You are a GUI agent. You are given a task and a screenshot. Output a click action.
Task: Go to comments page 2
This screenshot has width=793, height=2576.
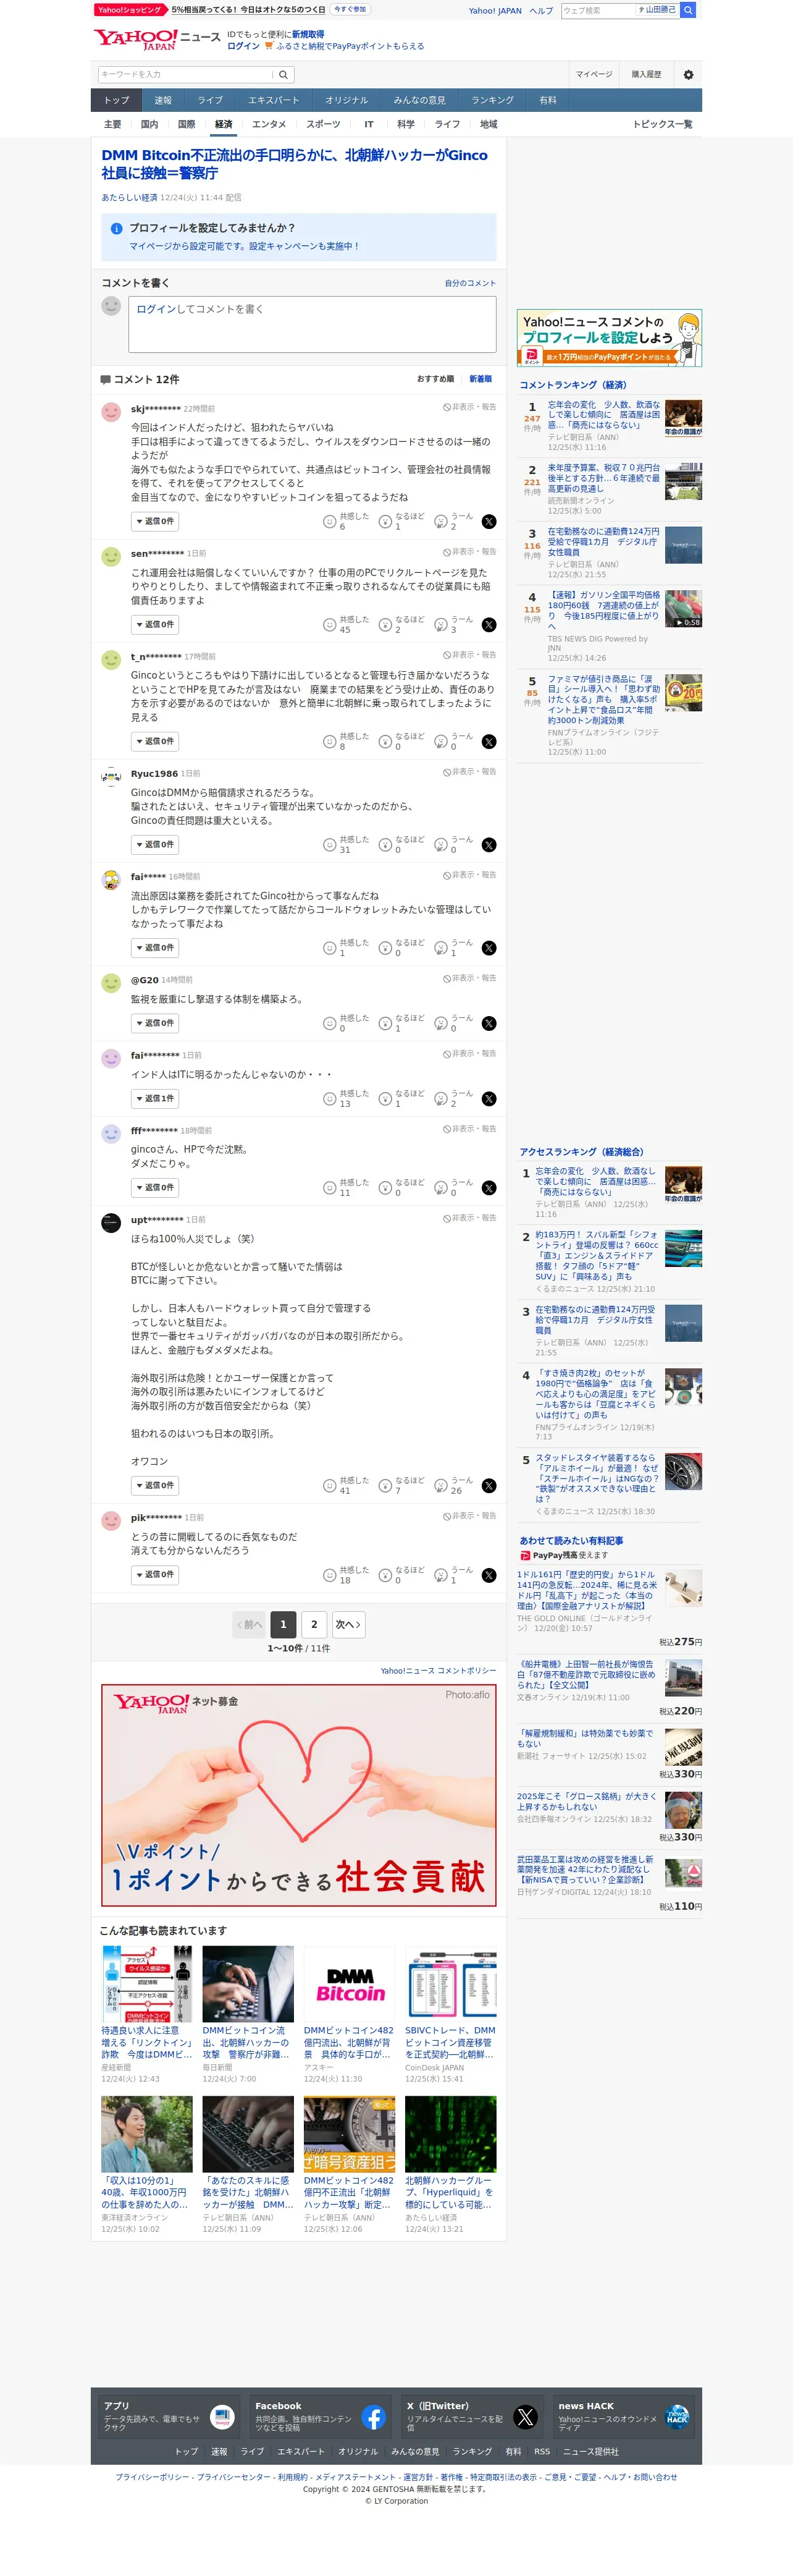(x=314, y=1625)
